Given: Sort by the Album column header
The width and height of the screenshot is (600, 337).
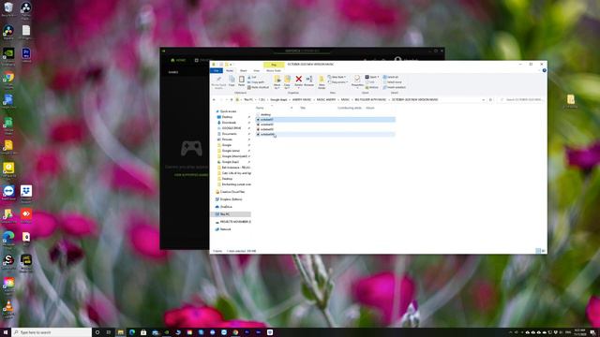Looking at the screenshot, I should tap(370, 109).
